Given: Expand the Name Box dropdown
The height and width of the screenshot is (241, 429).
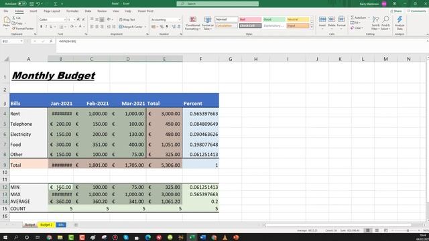Looking at the screenshot, I should coord(21,42).
